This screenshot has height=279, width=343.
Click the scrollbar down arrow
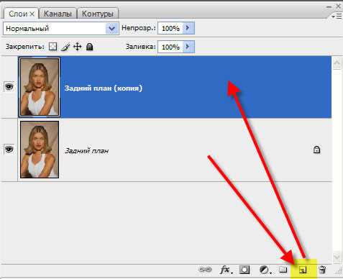point(337,257)
